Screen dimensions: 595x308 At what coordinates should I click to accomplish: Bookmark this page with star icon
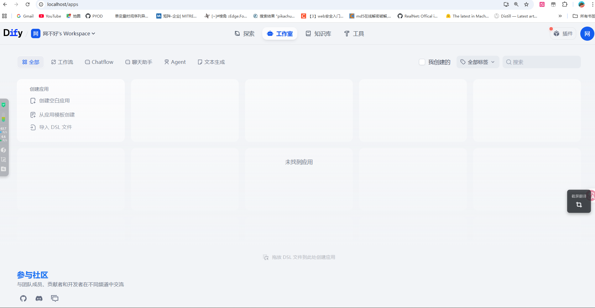tap(526, 4)
